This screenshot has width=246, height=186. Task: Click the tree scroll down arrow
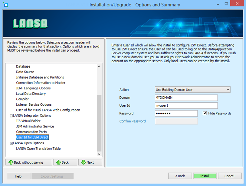(x=99, y=154)
